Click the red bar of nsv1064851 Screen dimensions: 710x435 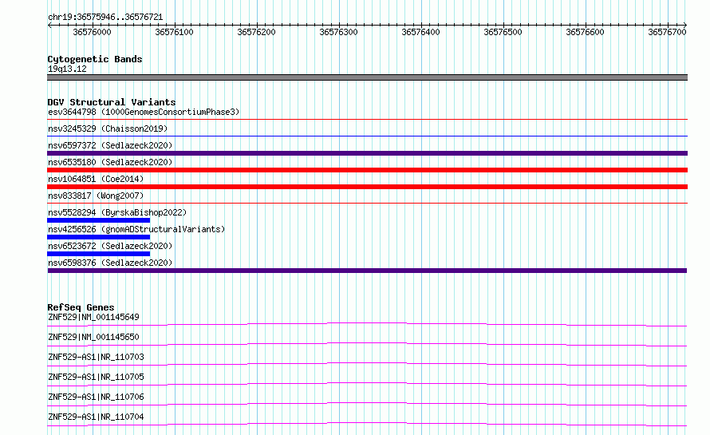pos(367,187)
